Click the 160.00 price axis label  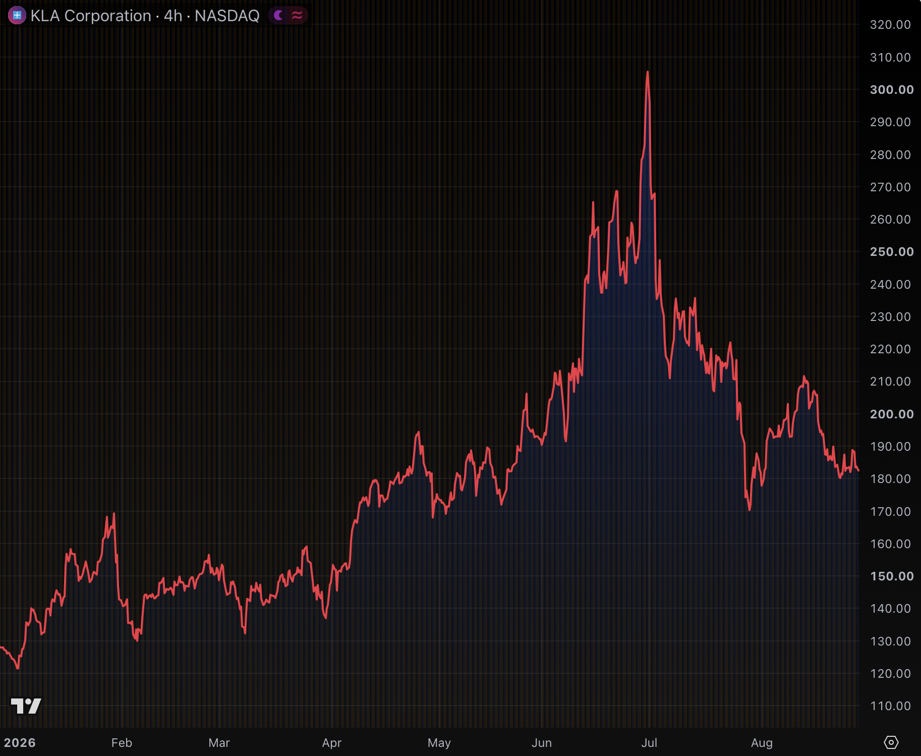point(890,544)
